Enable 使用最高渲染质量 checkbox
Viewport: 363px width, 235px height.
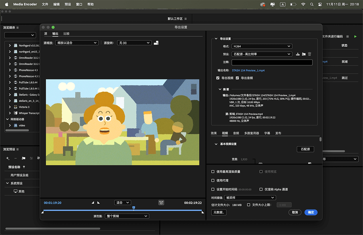pyautogui.click(x=213, y=171)
